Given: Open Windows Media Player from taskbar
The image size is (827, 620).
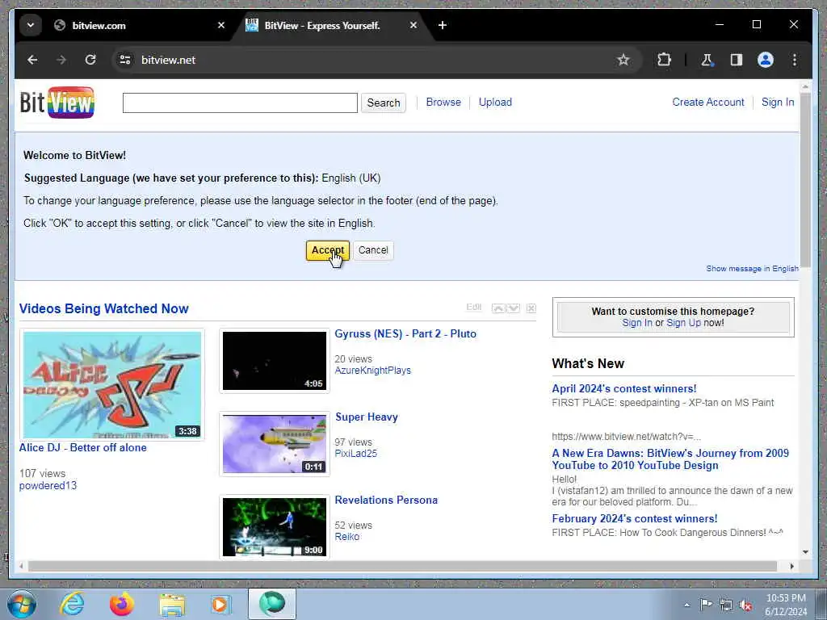Looking at the screenshot, I should pos(221,604).
